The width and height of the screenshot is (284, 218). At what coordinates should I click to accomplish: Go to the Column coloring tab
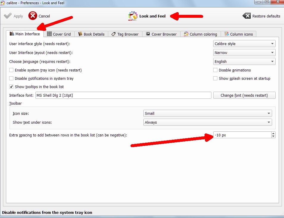[x=200, y=34]
